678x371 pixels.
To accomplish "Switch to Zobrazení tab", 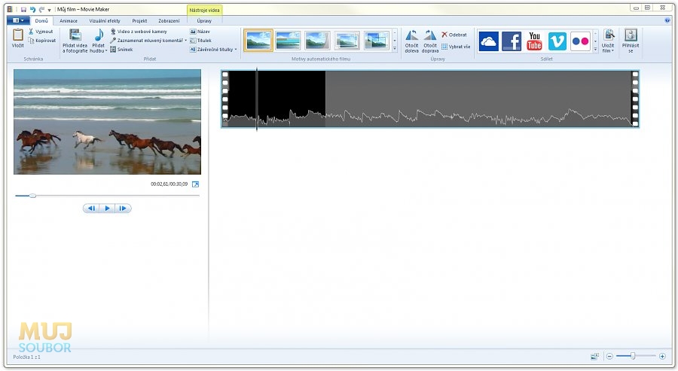I will coord(169,21).
